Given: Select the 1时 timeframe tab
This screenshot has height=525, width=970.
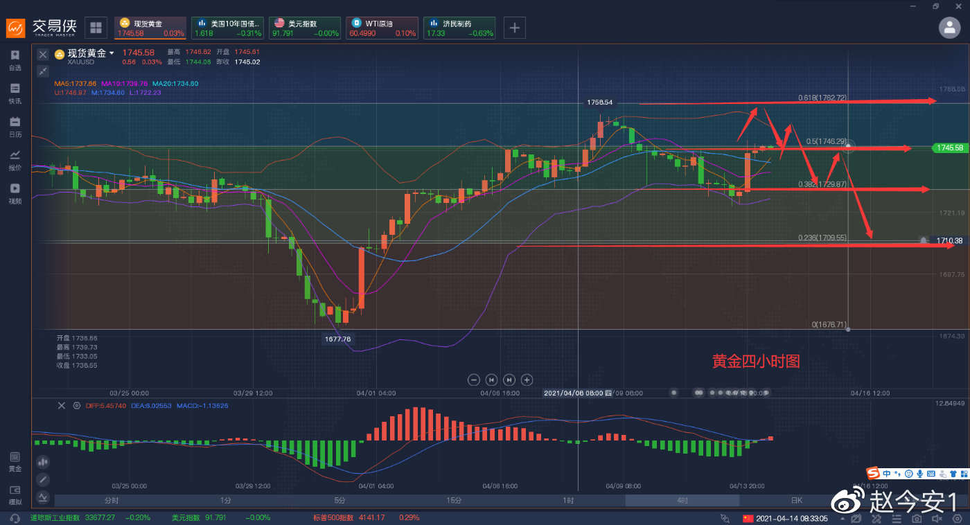Looking at the screenshot, I should click(568, 500).
